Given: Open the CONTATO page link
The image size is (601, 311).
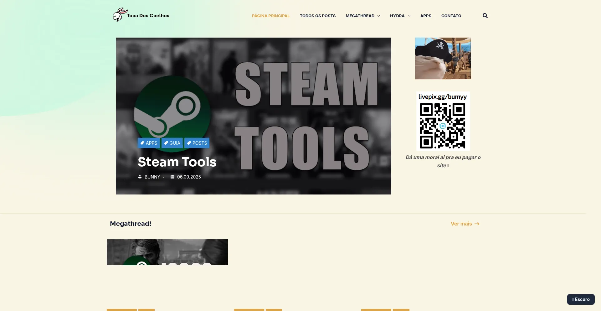Looking at the screenshot, I should (x=451, y=16).
